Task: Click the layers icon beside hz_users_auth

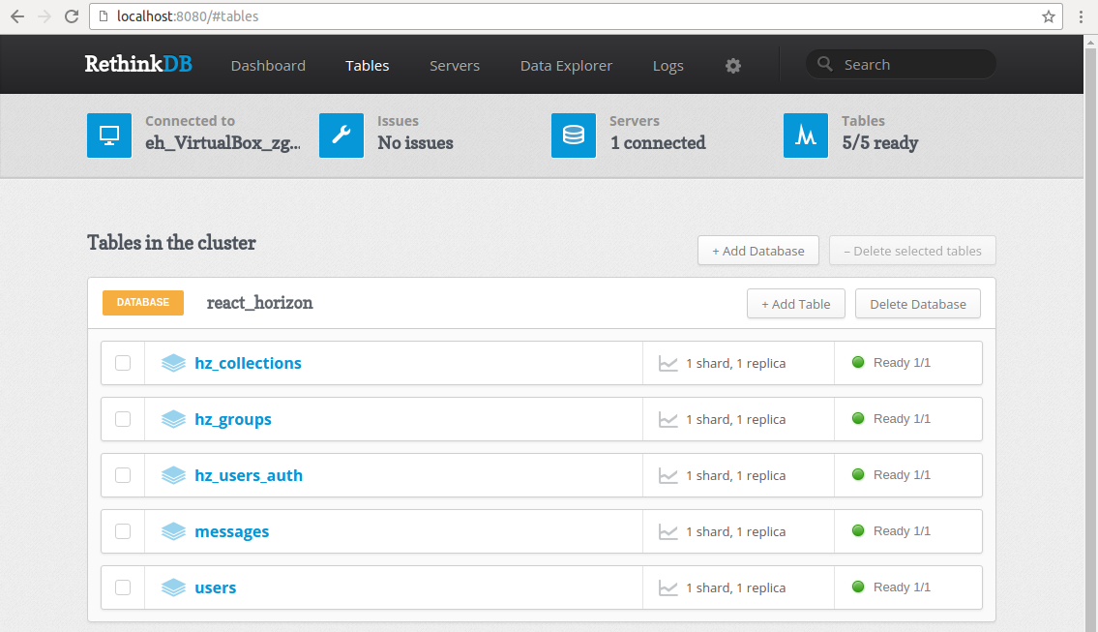Action: pyautogui.click(x=173, y=475)
